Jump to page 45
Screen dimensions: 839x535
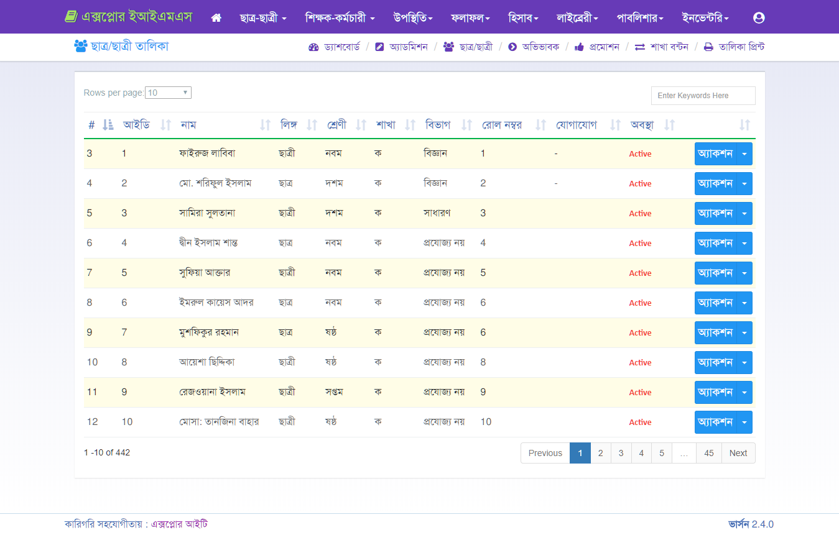tap(708, 453)
